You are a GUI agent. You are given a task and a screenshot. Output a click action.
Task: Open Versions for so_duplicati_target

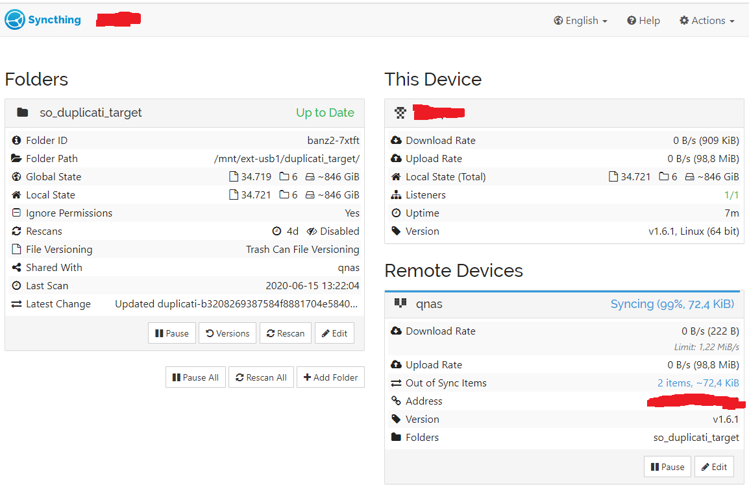point(227,333)
